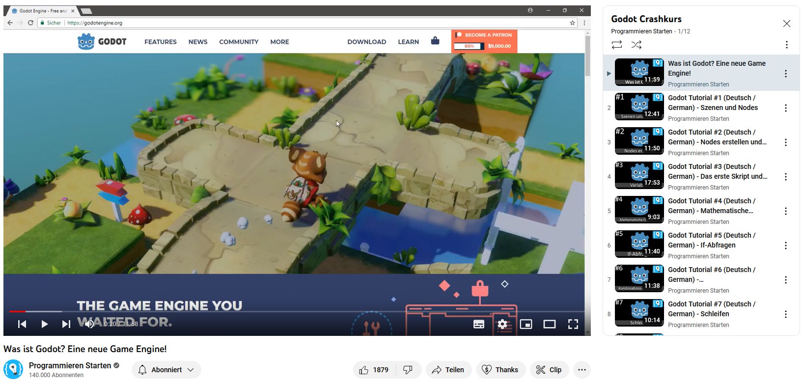Enable miniplayer mode

click(526, 324)
